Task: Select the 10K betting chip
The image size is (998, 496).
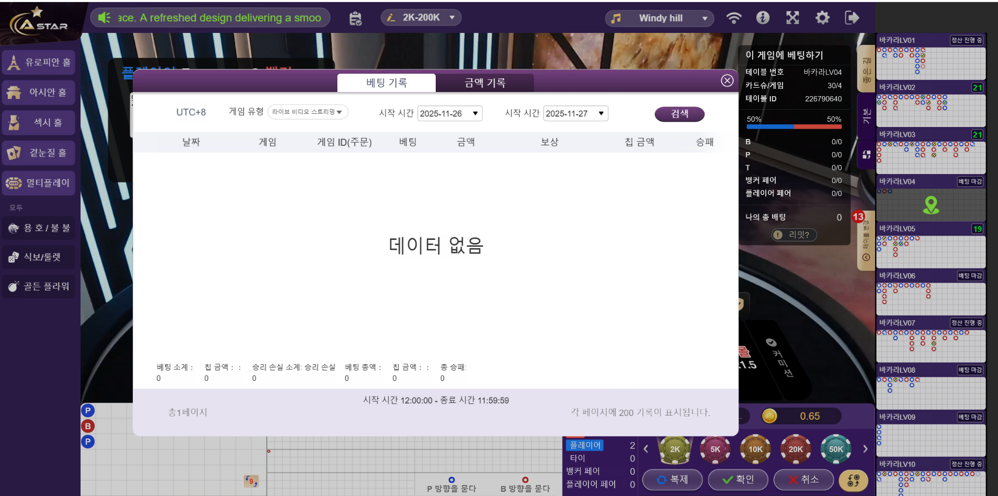Action: tap(755, 449)
